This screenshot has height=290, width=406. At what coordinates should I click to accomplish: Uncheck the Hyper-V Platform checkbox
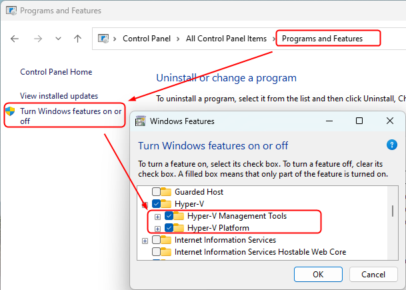click(169, 228)
